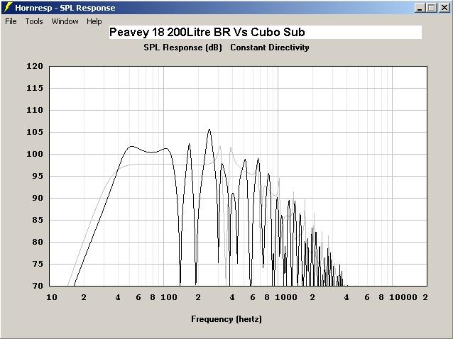Open the Window menu
Image resolution: width=453 pixels, height=339 pixels.
(x=65, y=21)
